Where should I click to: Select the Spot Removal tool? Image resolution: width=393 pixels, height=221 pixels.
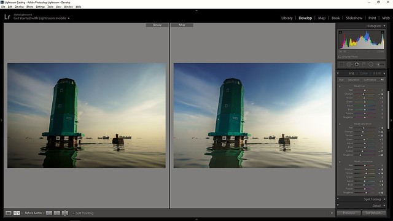(x=349, y=64)
